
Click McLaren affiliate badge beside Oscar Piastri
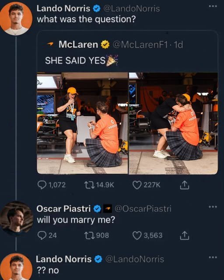pos(108,208)
